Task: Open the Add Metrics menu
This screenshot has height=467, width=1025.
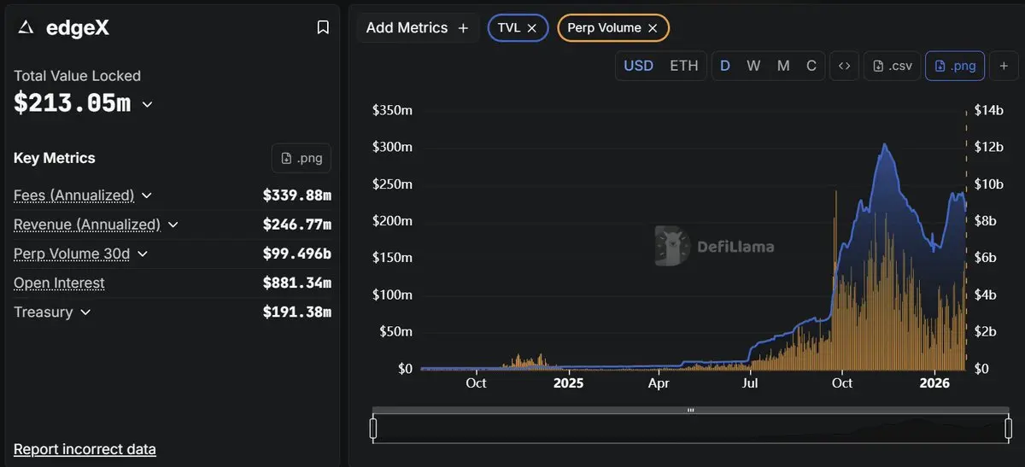Action: tap(418, 28)
